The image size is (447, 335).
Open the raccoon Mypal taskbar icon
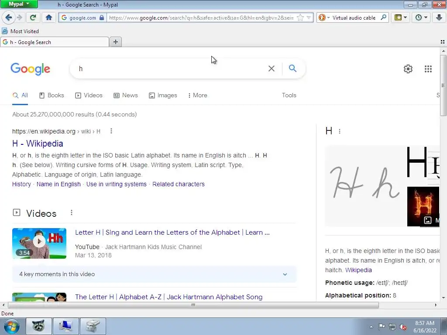pyautogui.click(x=39, y=326)
